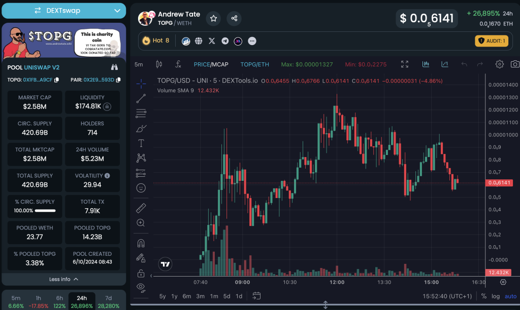Select the zoom in tool
Screen dimensions: 520x310
click(141, 223)
